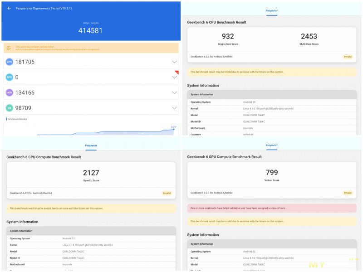363x272 pixels.
Task: Click the Operating System row in the OpenCL panel
Action: [x=91, y=238]
